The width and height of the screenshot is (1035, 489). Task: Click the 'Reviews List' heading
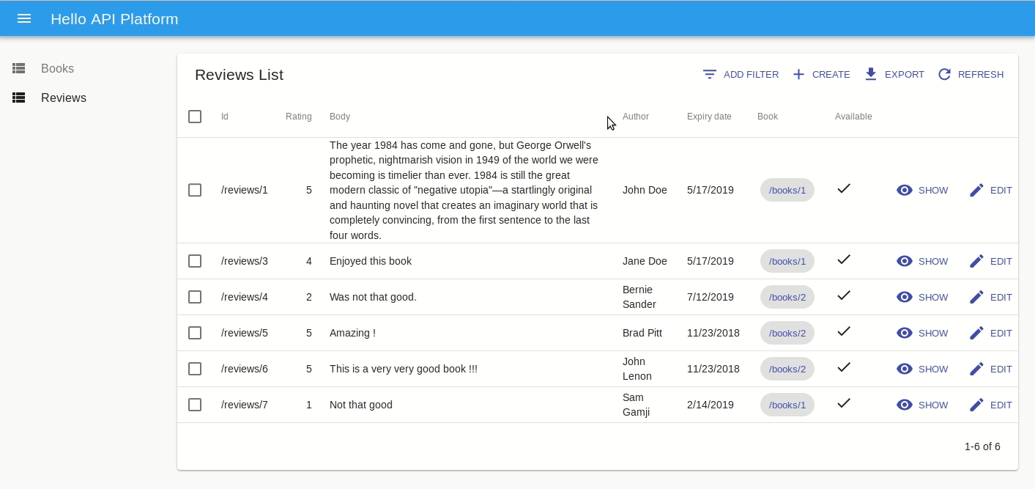coord(239,75)
